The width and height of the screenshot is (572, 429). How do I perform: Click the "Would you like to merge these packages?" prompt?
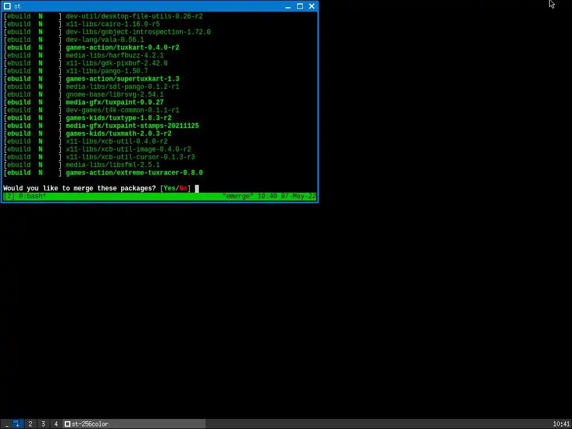[x=79, y=188]
